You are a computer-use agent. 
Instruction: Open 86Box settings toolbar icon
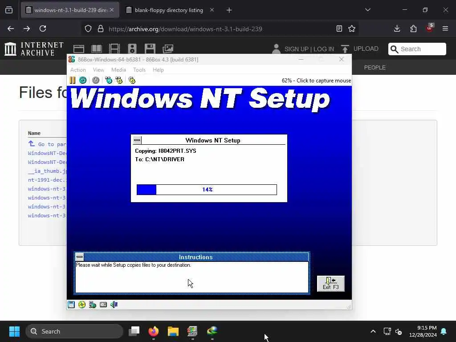(132, 80)
